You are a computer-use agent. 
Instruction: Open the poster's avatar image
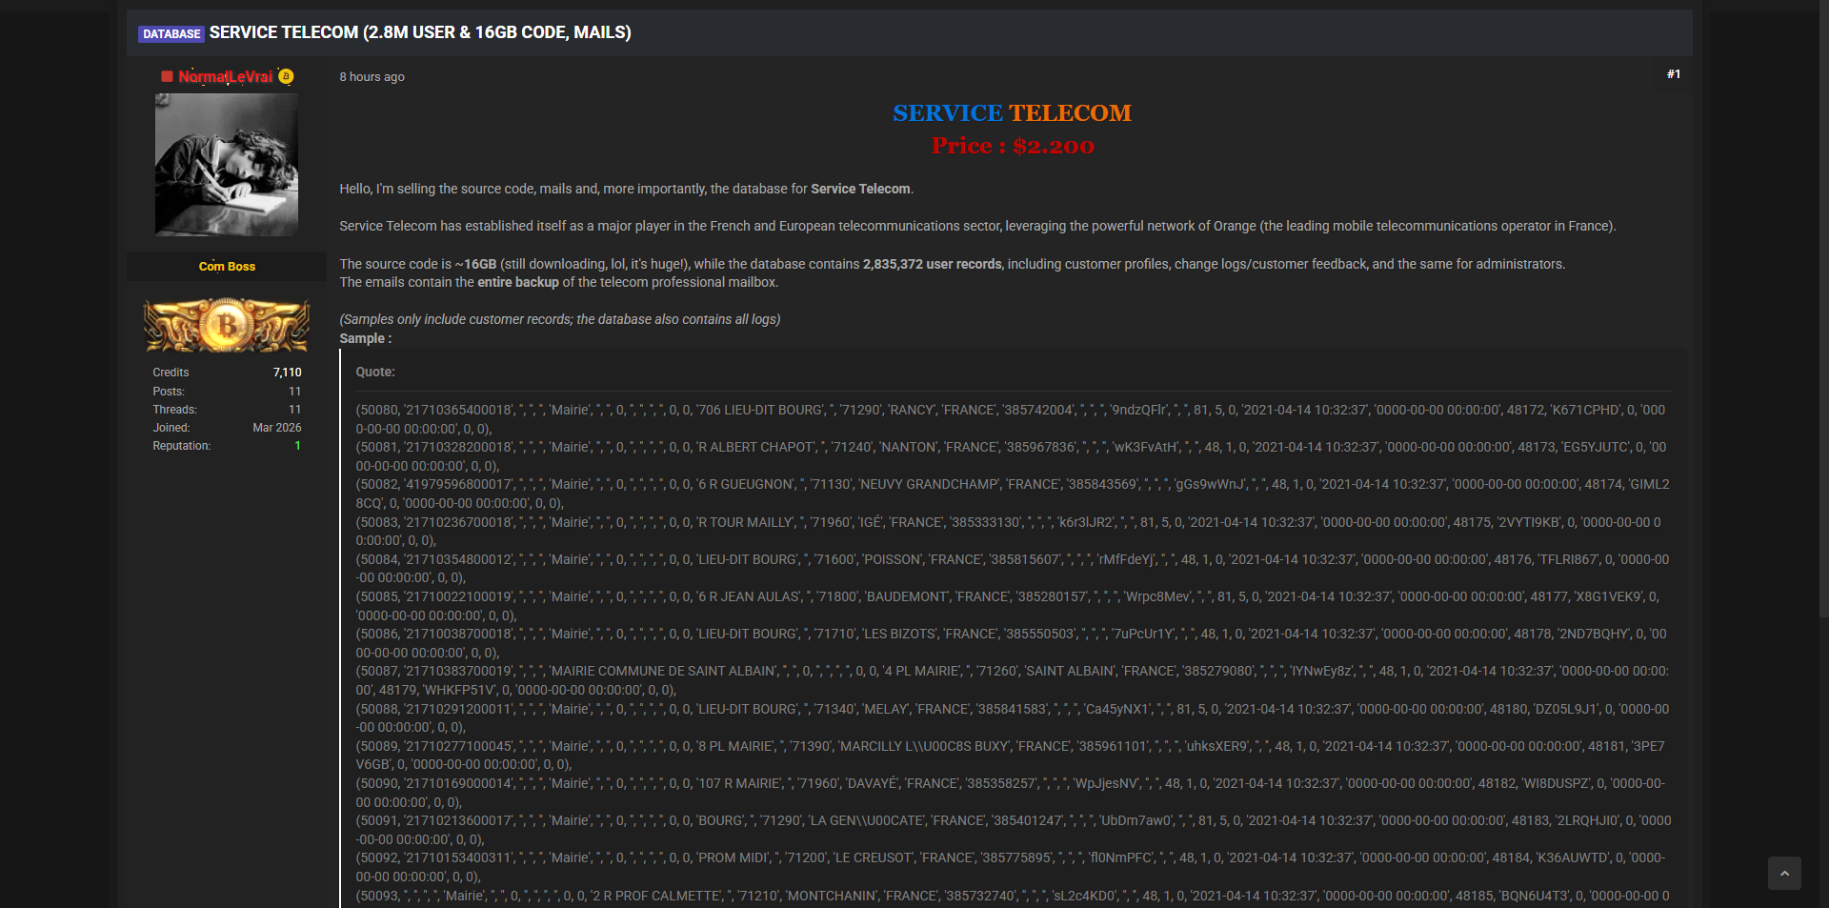click(x=227, y=164)
